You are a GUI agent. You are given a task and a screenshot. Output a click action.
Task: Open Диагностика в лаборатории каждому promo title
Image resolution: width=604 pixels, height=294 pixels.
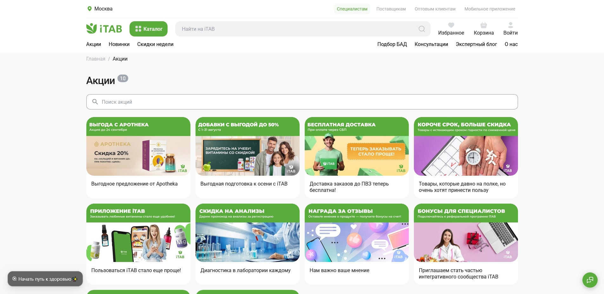245,271
